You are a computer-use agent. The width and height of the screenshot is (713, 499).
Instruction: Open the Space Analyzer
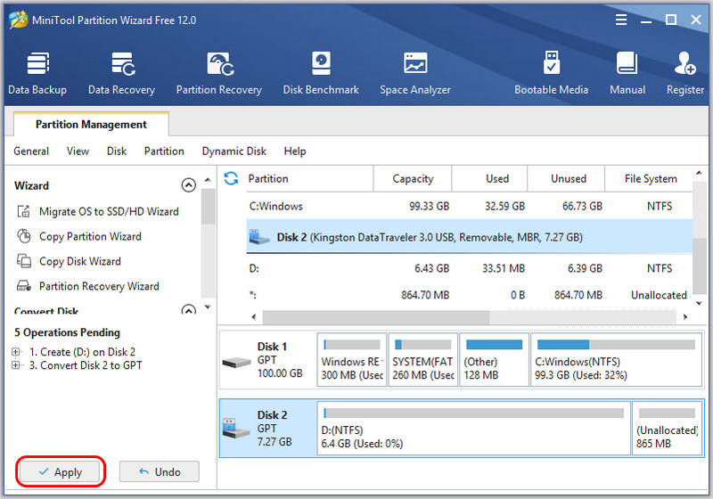415,74
